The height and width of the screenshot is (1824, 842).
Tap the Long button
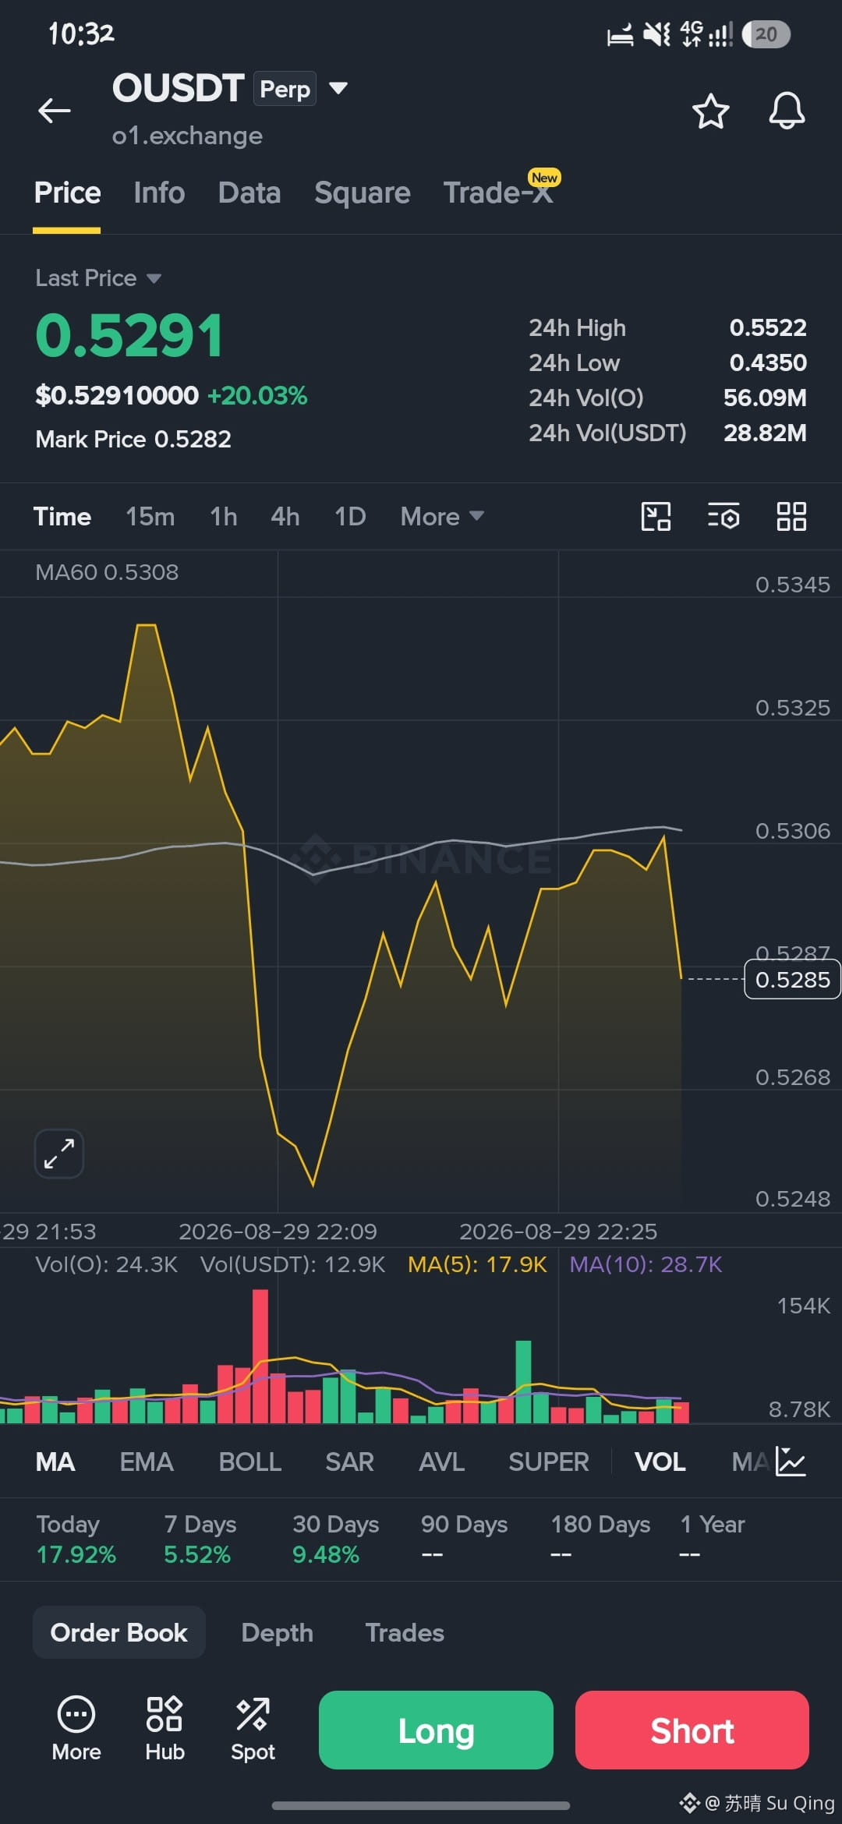tap(436, 1730)
